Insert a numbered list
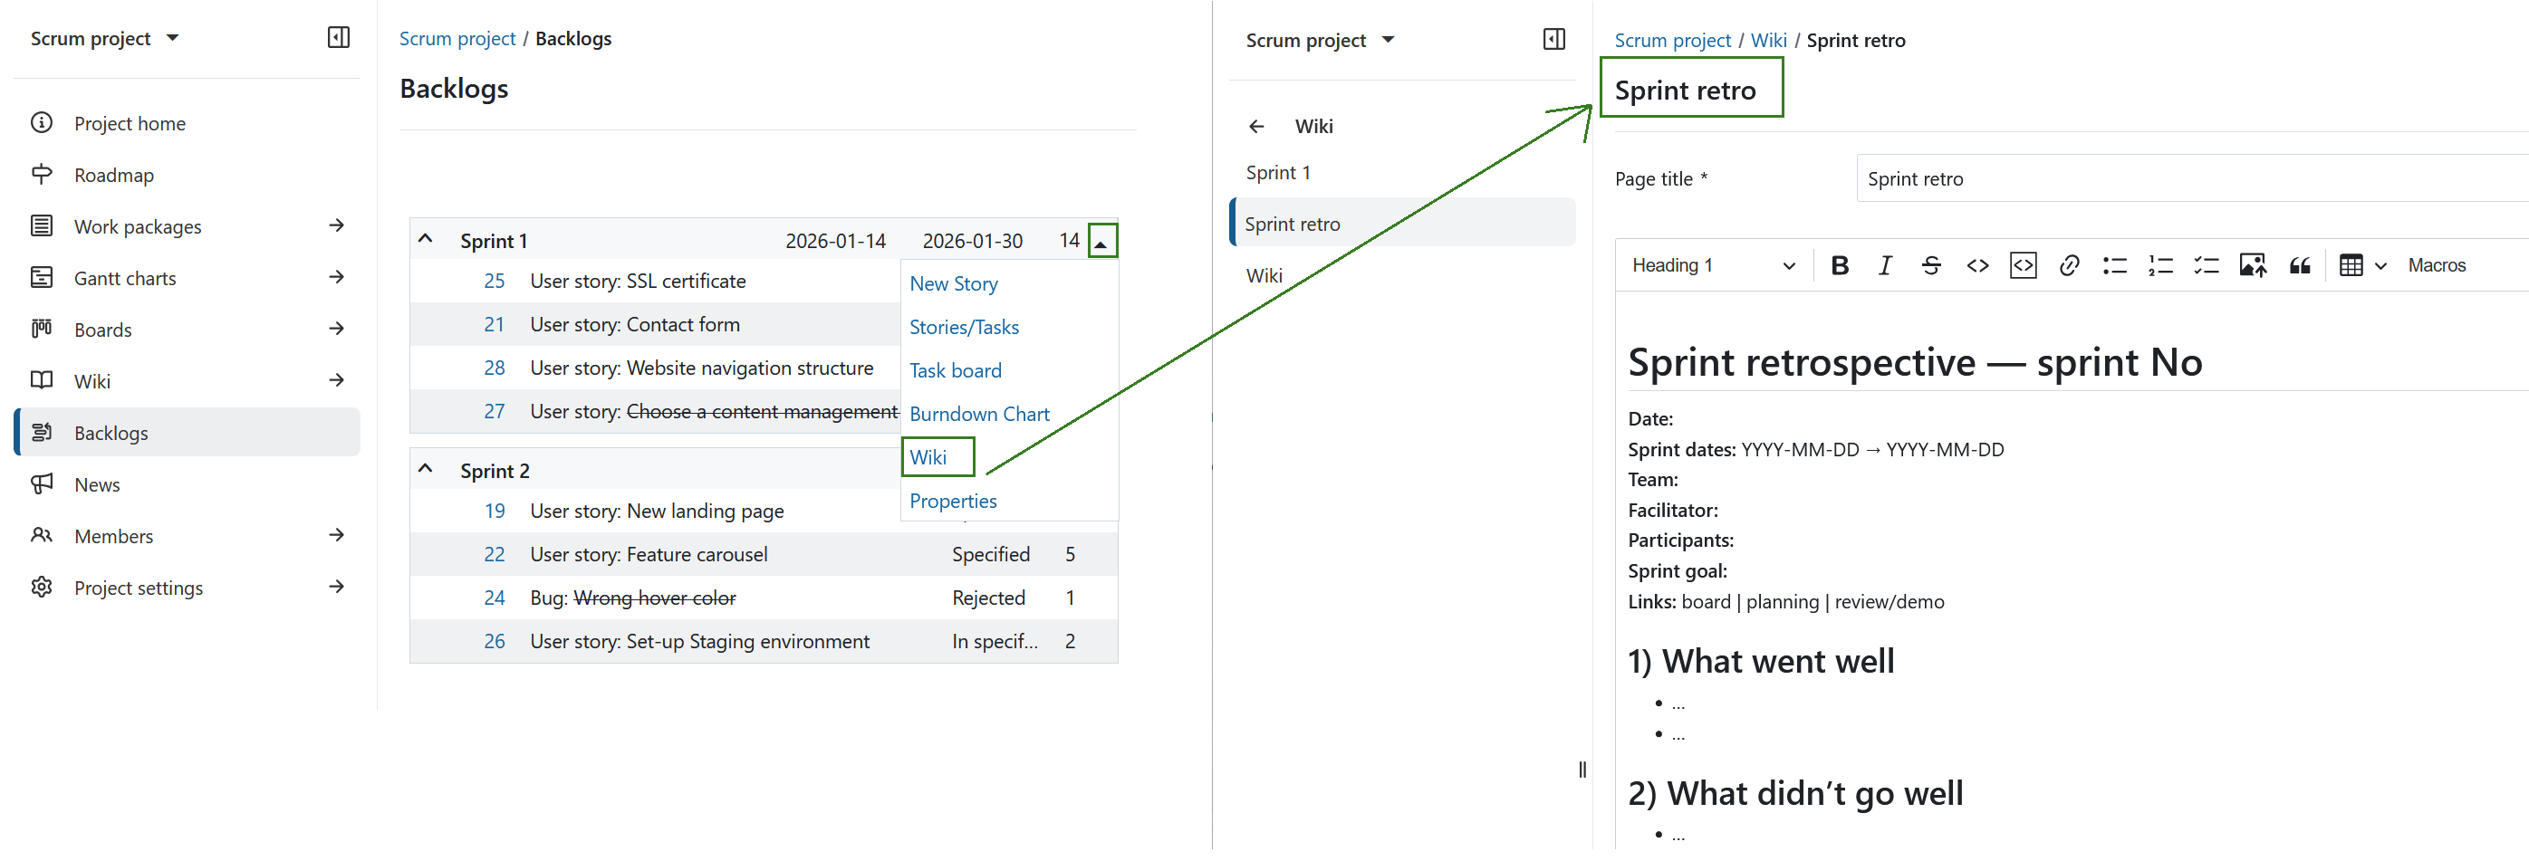Screen dimensions: 2529x861 2159,265
